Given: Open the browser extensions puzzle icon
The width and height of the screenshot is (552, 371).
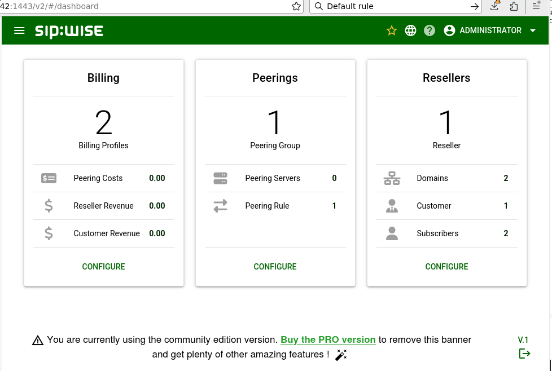Looking at the screenshot, I should 514,6.
